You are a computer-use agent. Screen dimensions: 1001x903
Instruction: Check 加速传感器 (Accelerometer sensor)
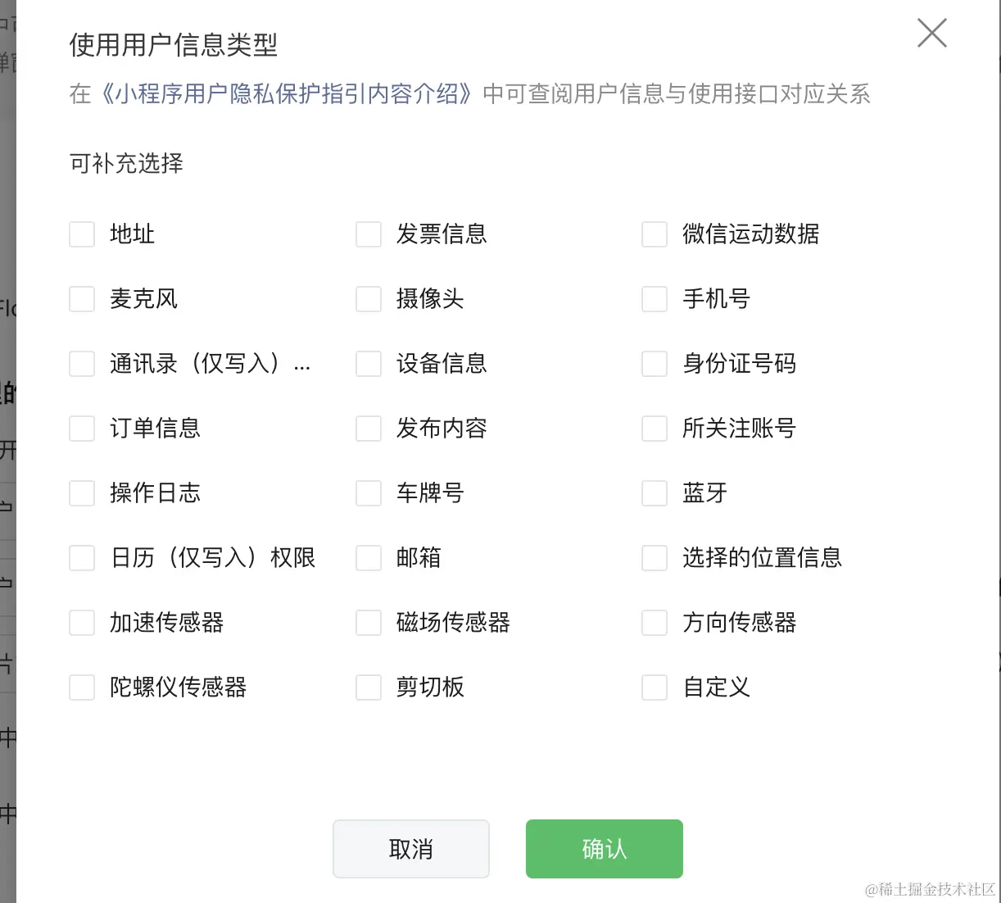(82, 622)
